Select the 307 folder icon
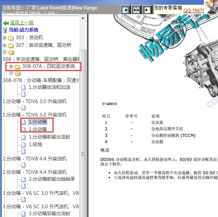 click(x=11, y=46)
